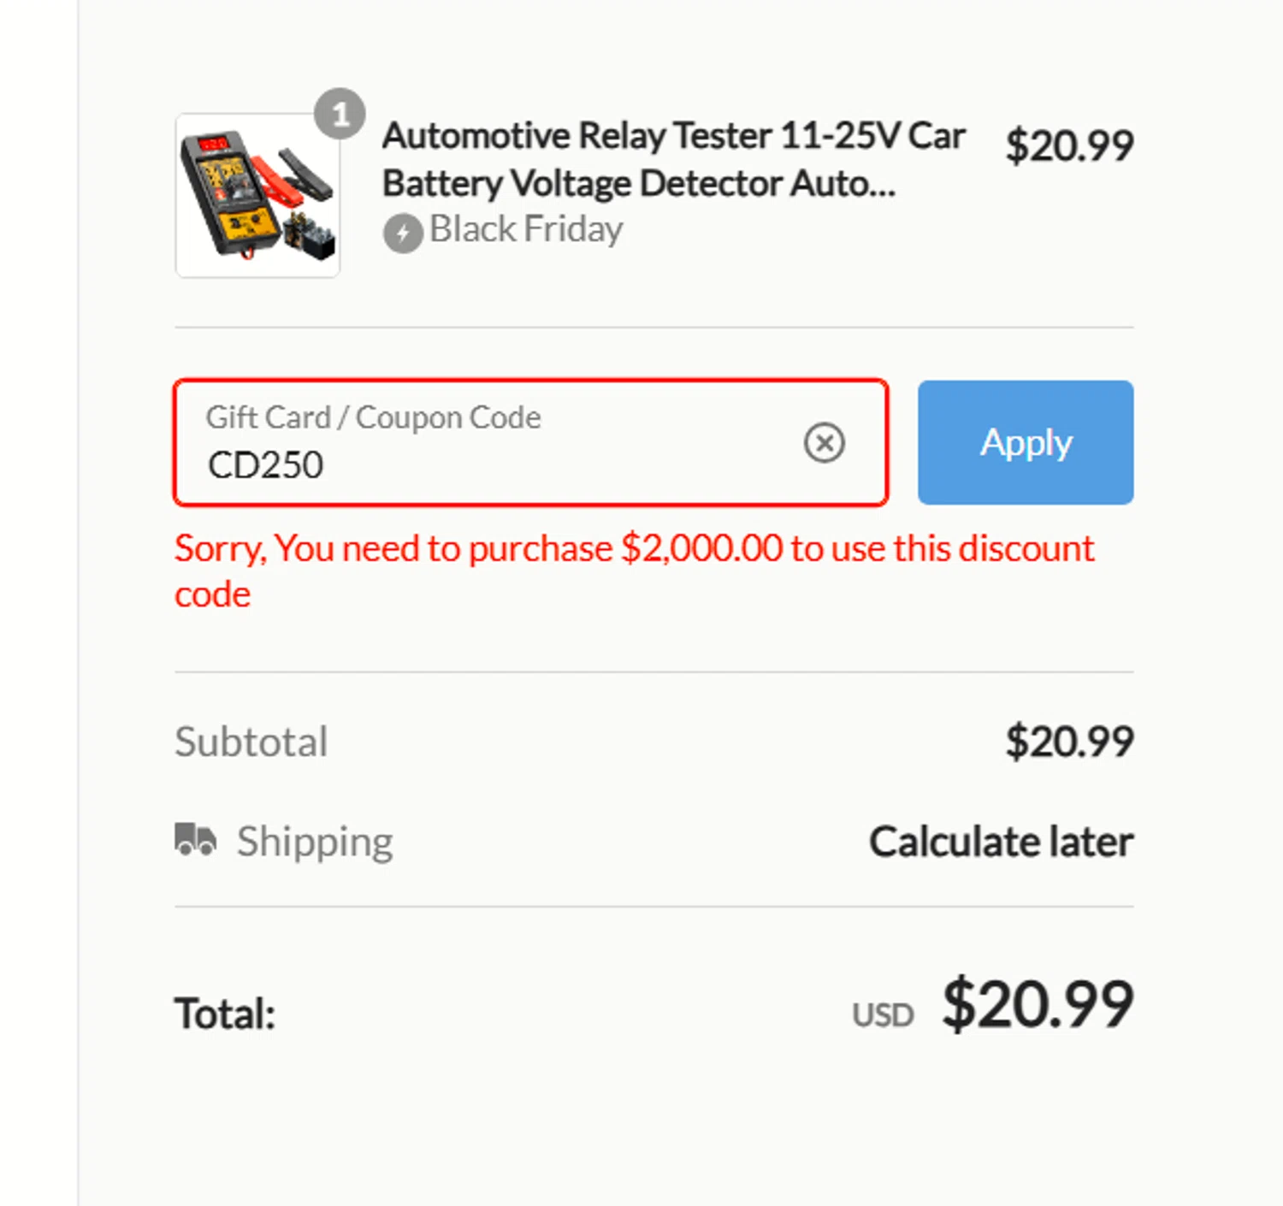The height and width of the screenshot is (1206, 1283).
Task: Open the relay tester product thumbnail
Action: pyautogui.click(x=257, y=196)
